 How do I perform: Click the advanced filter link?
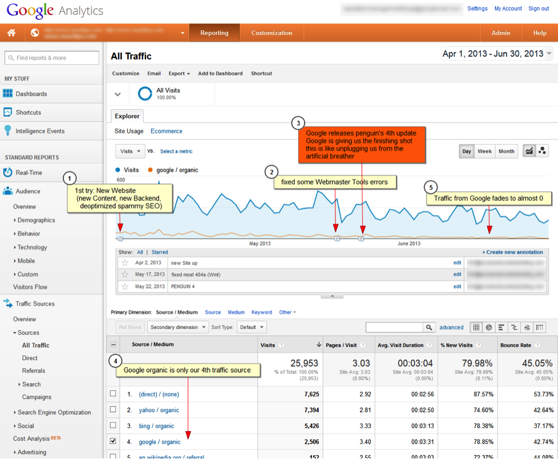point(451,327)
